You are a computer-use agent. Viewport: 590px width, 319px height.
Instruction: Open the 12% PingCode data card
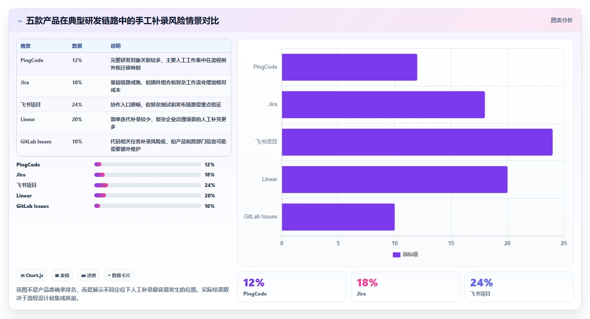[x=292, y=287]
